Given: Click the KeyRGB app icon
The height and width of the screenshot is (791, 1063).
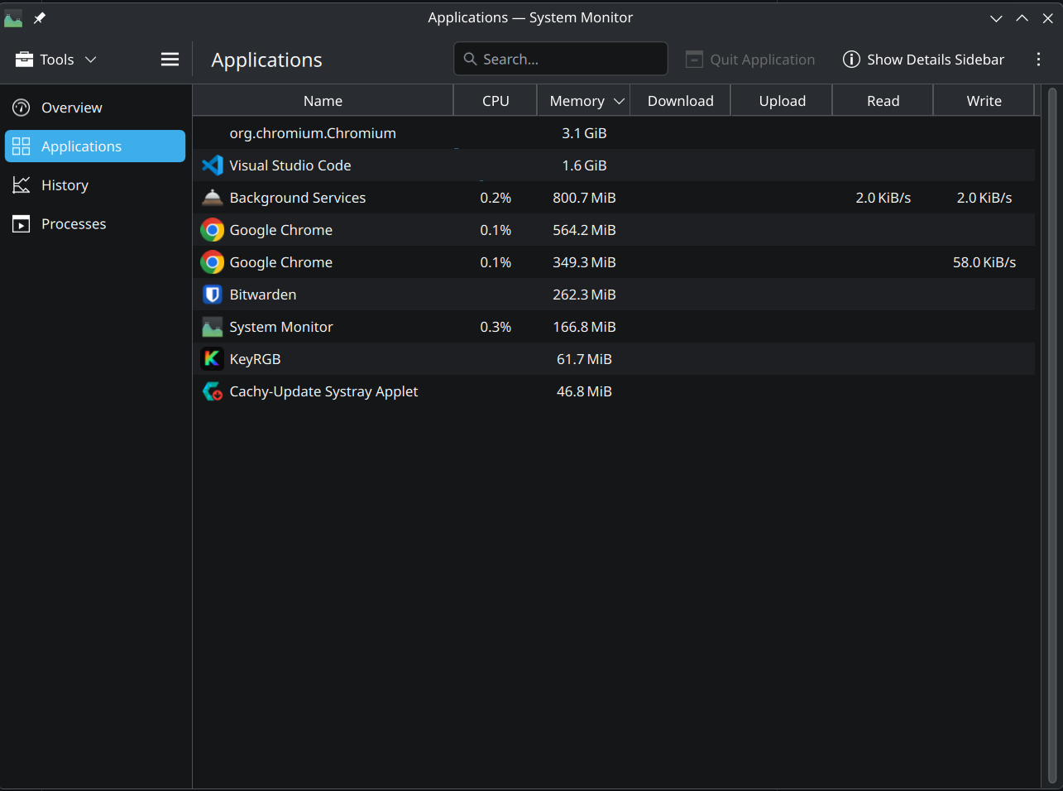Looking at the screenshot, I should (x=213, y=359).
